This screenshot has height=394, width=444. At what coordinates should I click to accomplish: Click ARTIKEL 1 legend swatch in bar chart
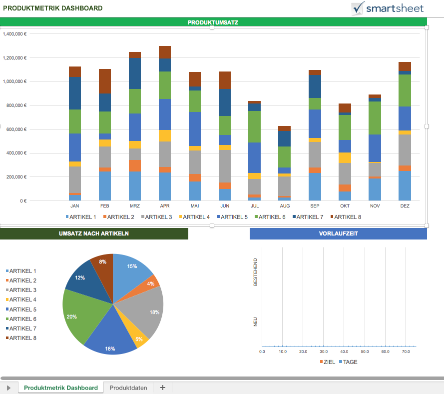[x=67, y=217]
